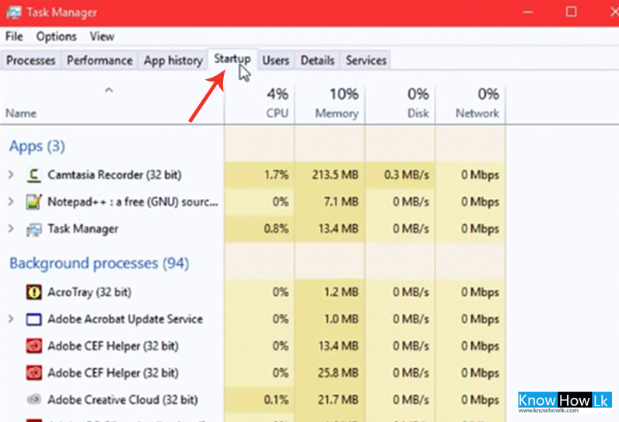Image resolution: width=619 pixels, height=422 pixels.
Task: Switch to the Startup tab
Action: point(233,59)
